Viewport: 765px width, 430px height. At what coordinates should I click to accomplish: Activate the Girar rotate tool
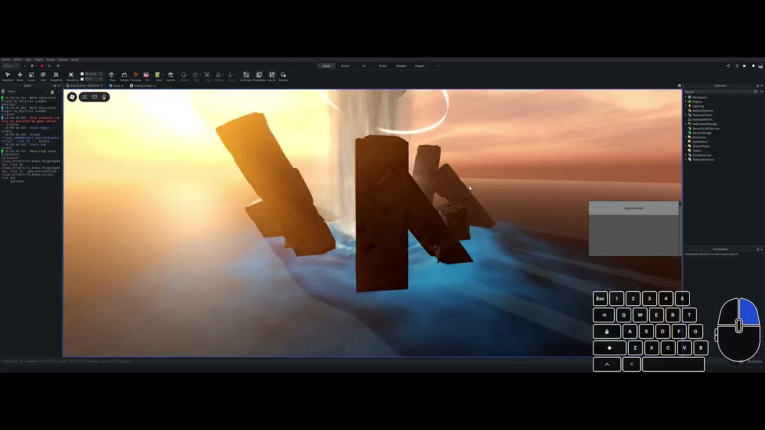[x=43, y=76]
